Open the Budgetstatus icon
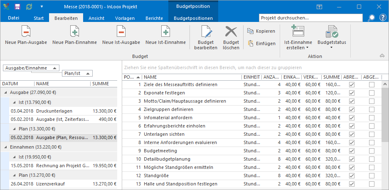The image size is (389, 190). (332, 31)
